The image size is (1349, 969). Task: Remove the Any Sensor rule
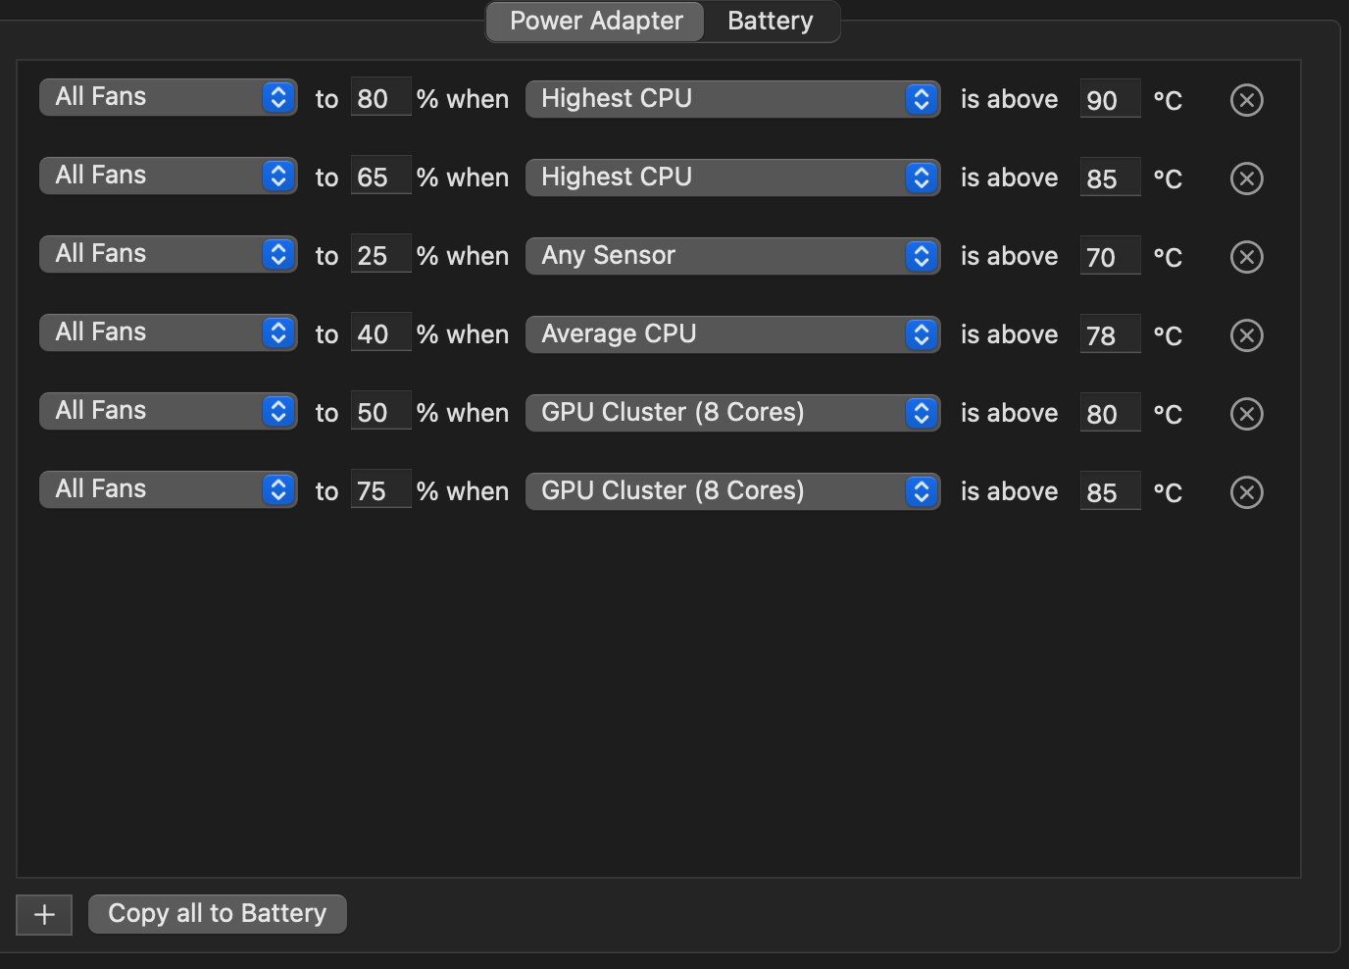(1246, 257)
